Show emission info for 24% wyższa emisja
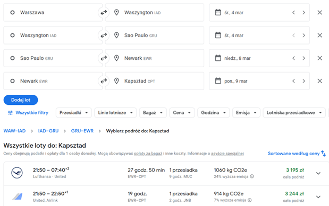The image size is (329, 206). (252, 176)
